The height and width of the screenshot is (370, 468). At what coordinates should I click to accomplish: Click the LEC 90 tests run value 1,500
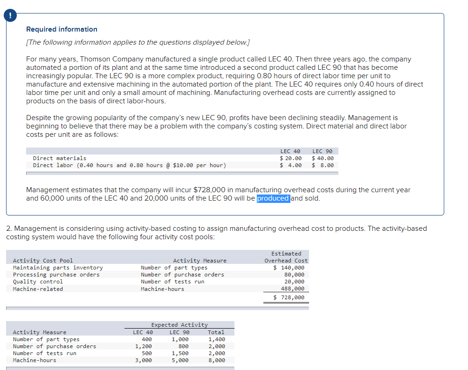[180, 353]
